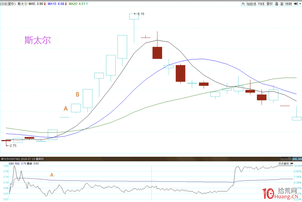Viewport: 302px width, 202px height.
Task: Open the 均线 moving average settings
Action: tap(261, 4)
